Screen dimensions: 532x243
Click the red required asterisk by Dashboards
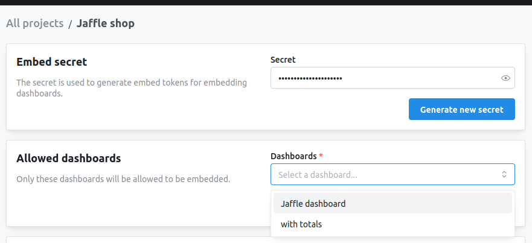(321, 155)
